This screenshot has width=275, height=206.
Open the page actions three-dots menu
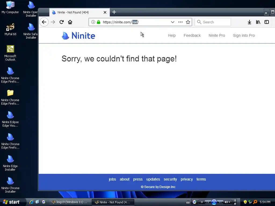pos(180,22)
